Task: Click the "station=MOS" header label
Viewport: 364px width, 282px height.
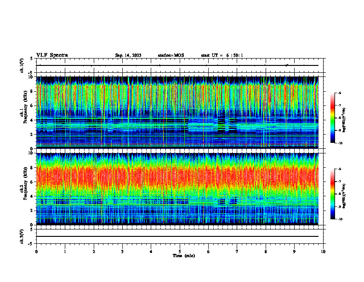Action: [x=171, y=55]
